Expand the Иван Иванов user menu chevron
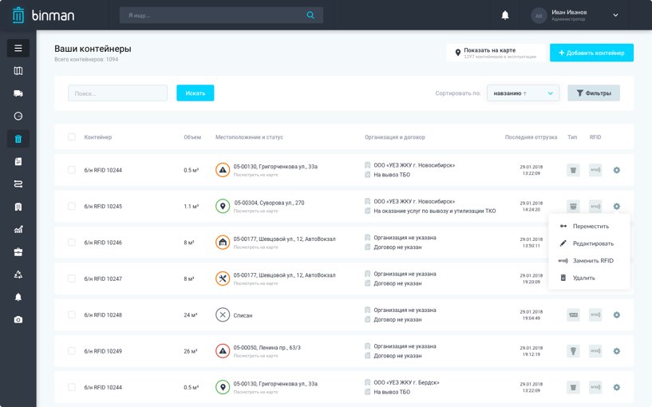The width and height of the screenshot is (652, 407). 615,15
